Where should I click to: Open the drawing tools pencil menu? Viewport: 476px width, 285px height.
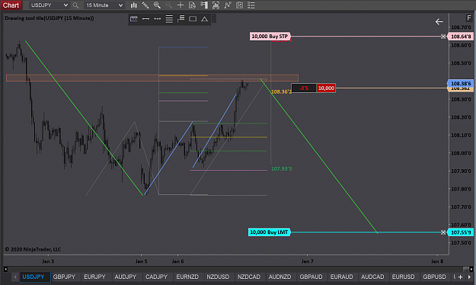click(x=145, y=5)
